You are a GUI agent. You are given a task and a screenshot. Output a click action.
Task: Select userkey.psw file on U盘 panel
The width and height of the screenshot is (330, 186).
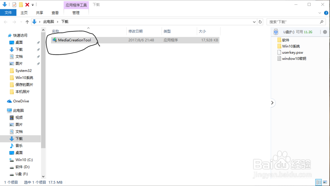[292, 52]
